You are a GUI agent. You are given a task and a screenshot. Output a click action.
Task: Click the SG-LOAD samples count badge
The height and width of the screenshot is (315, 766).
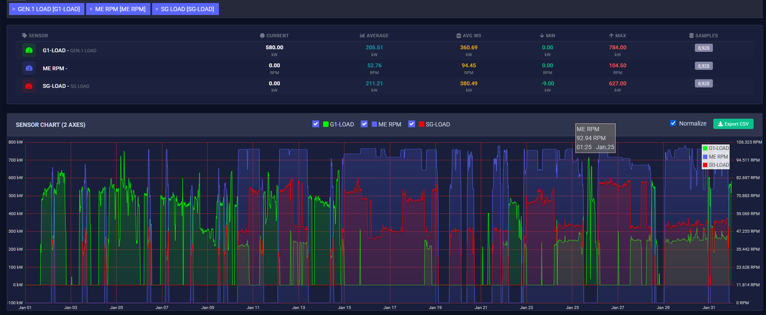click(703, 84)
